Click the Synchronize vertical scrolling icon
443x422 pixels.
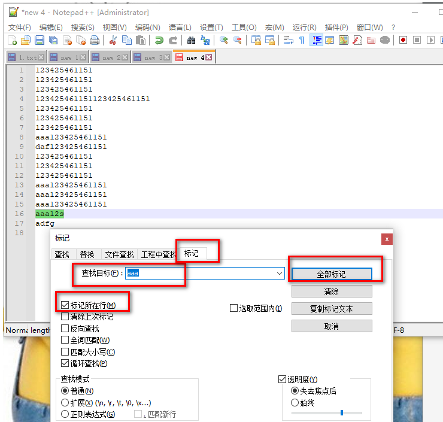pyautogui.click(x=256, y=40)
